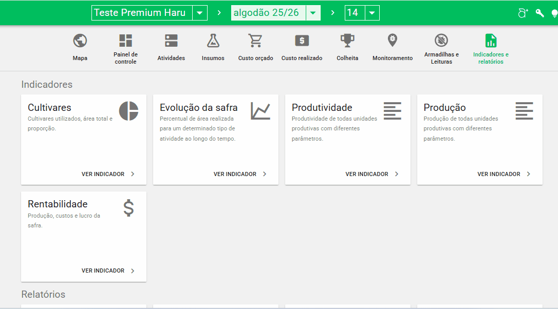Open the Evolução da safra card title
This screenshot has width=558, height=309.
[198, 107]
